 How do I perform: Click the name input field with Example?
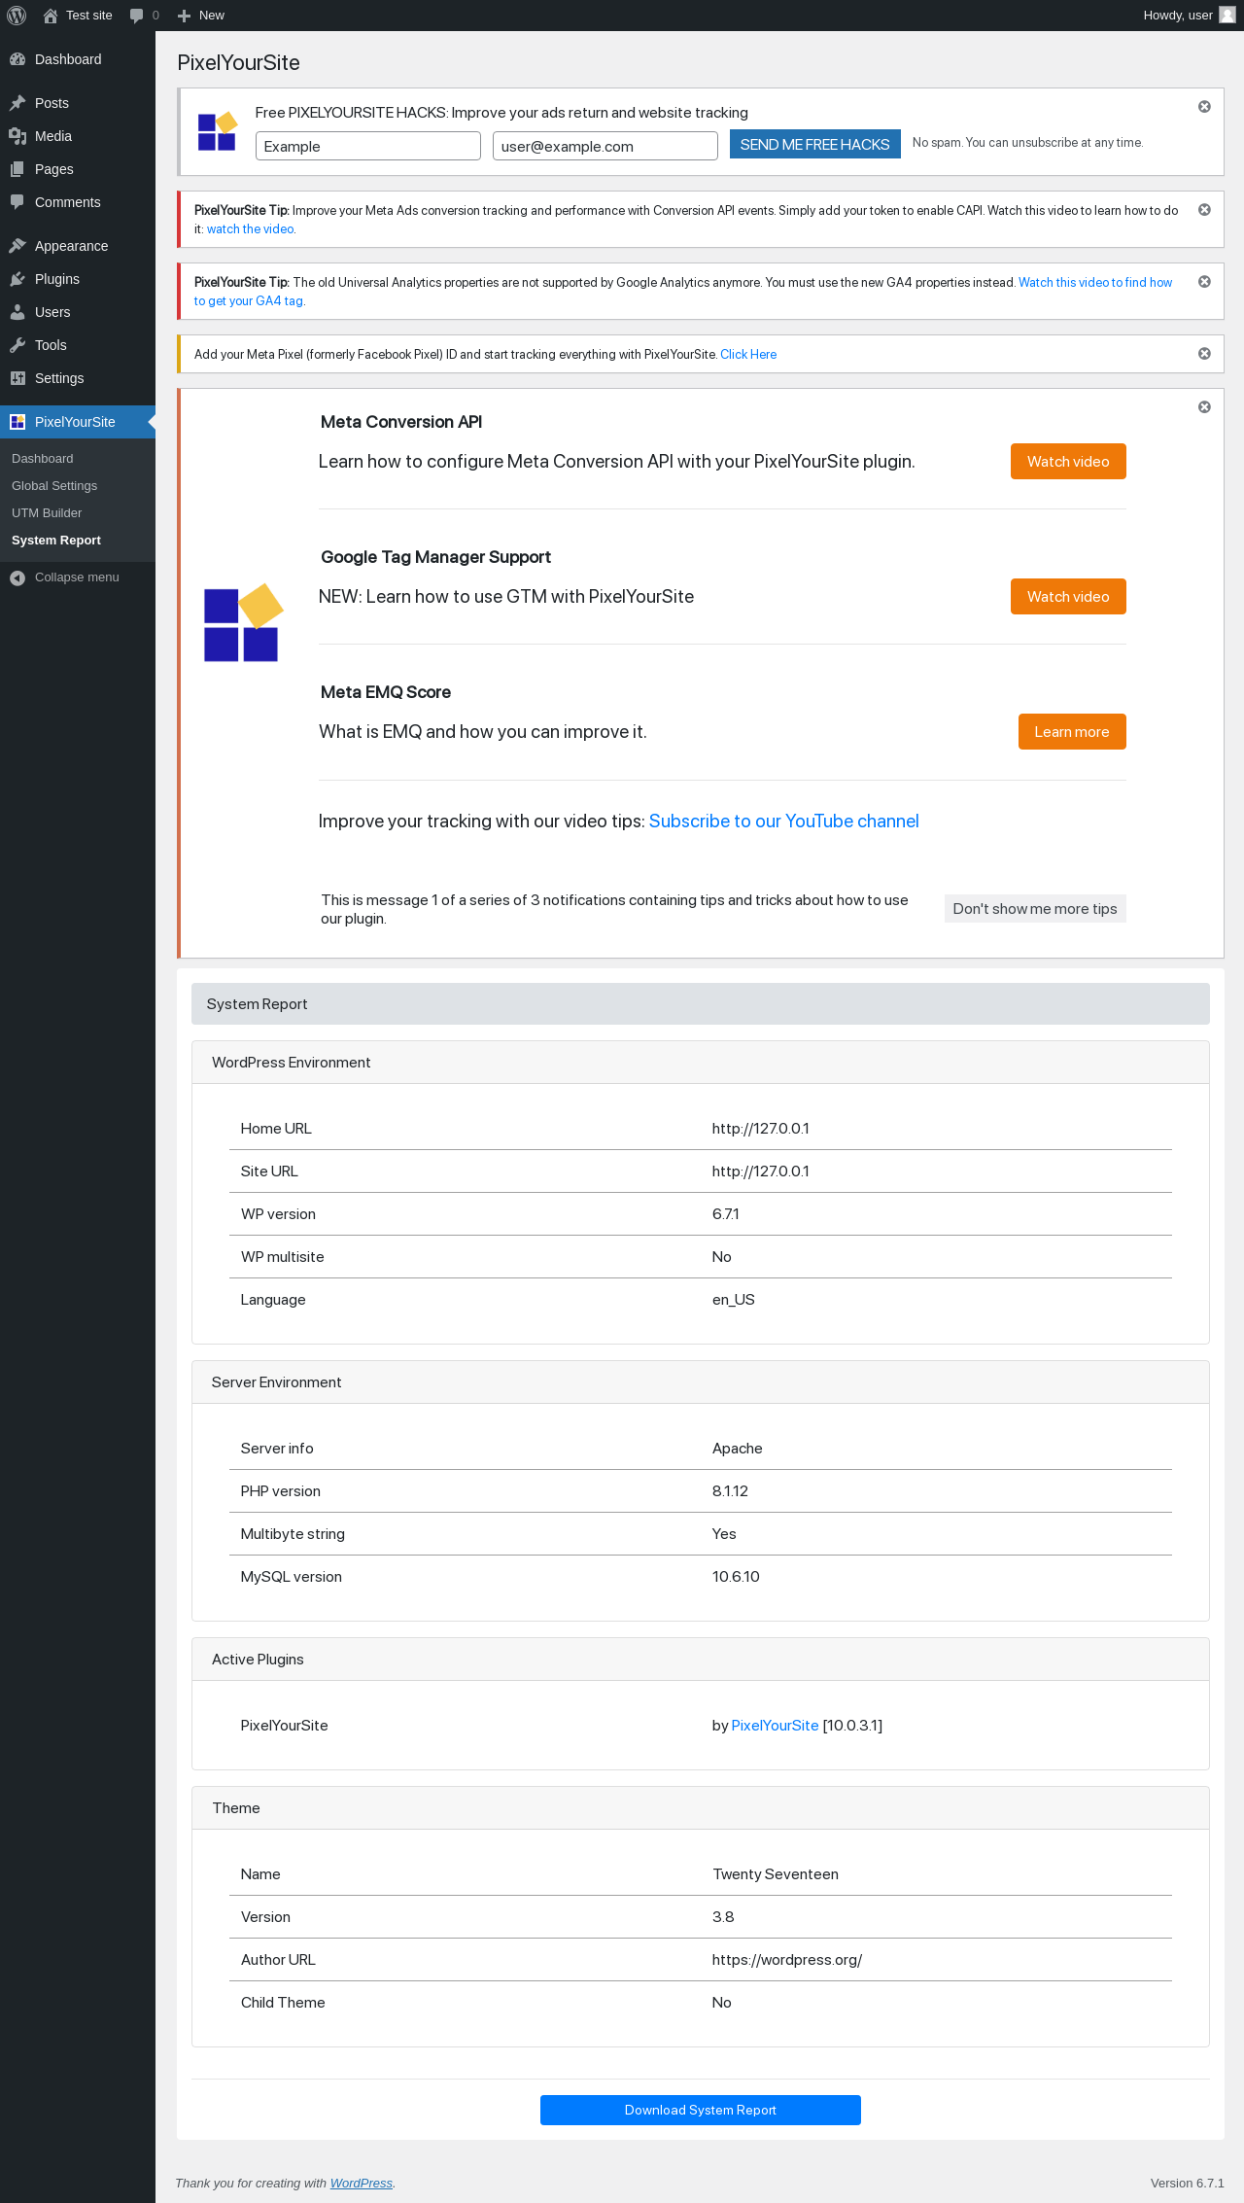(368, 146)
